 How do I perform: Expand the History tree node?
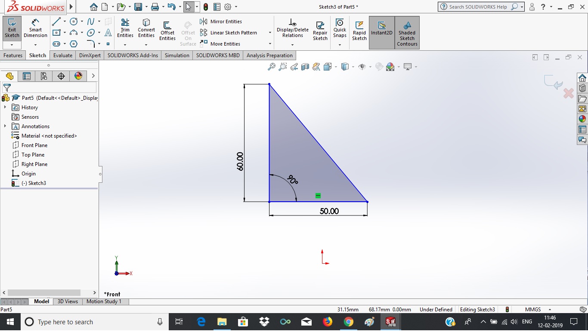pyautogui.click(x=5, y=108)
